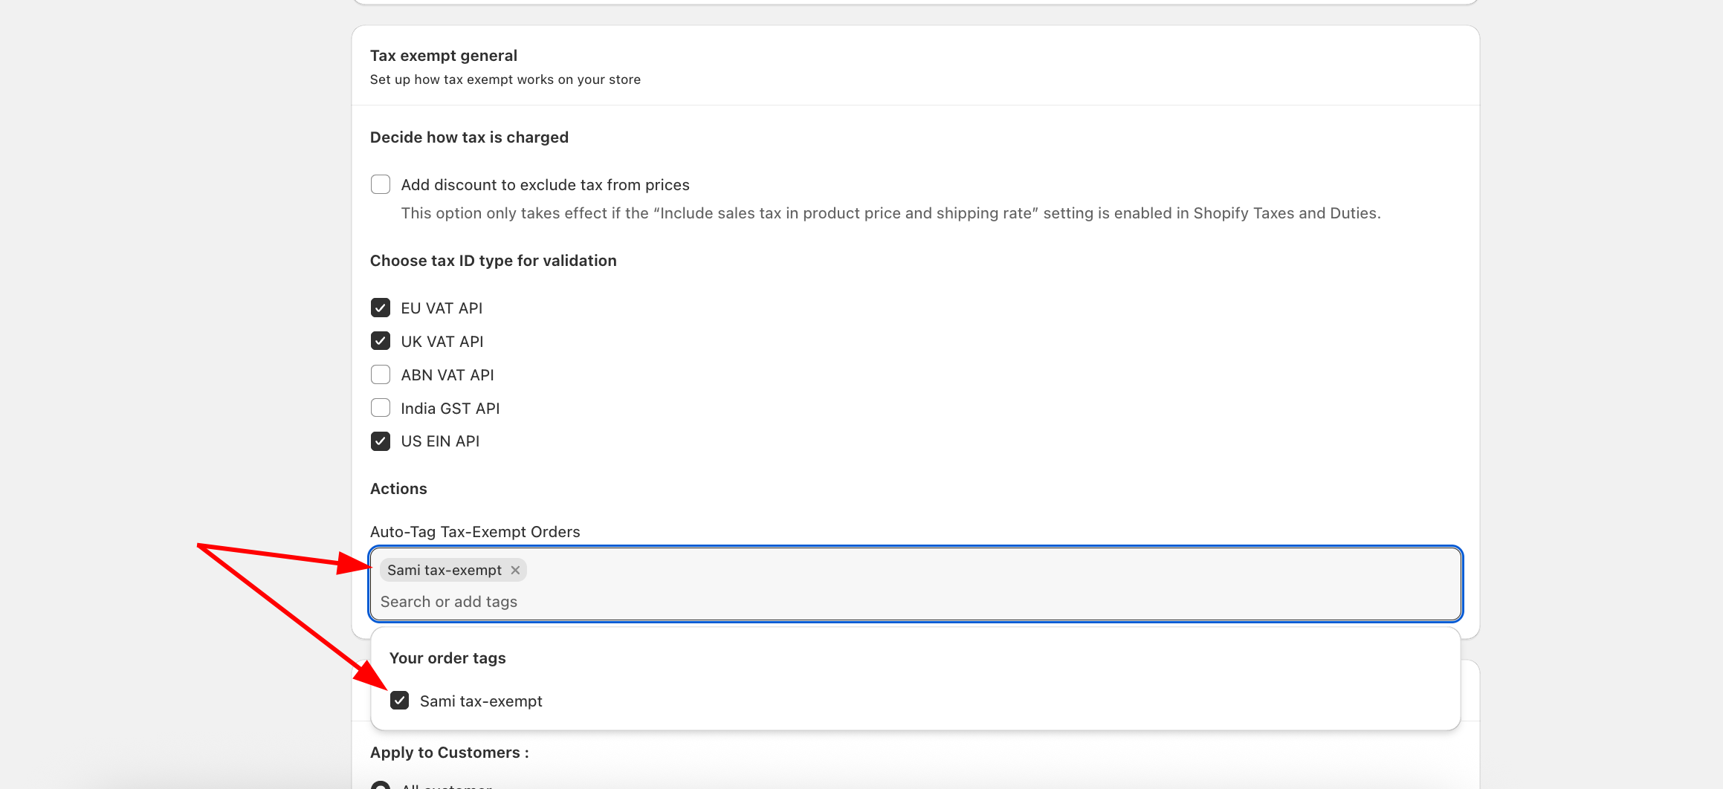Enable Add discount to exclude tax checkbox
The image size is (1723, 789).
[381, 184]
